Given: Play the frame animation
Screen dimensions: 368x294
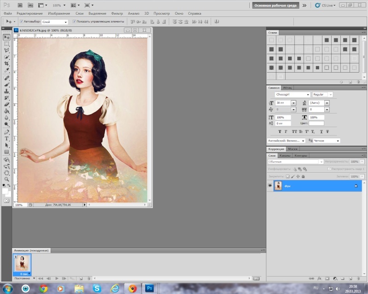Looking at the screenshot, I should (x=57, y=278).
